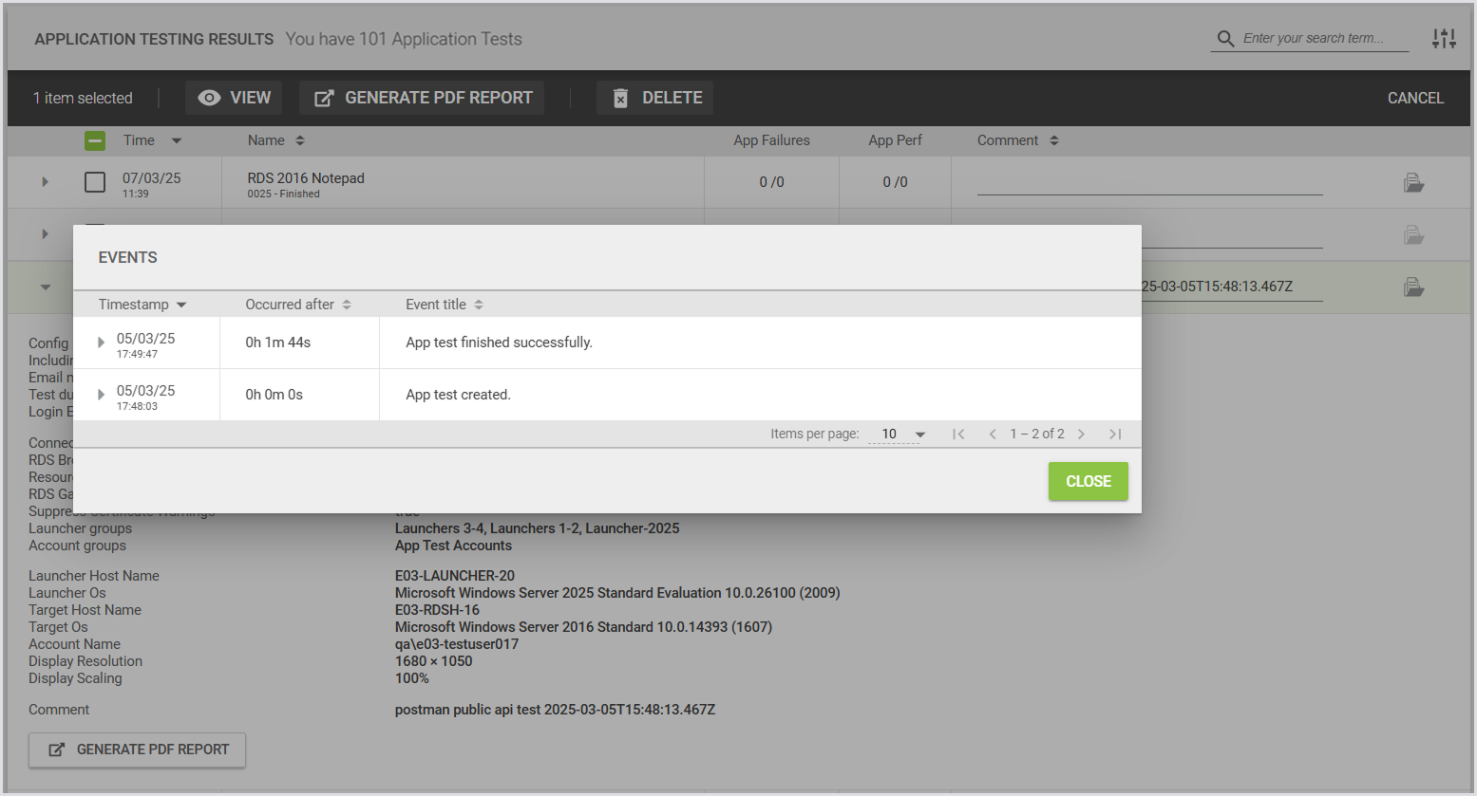Click the Delete button in toolbar

(655, 98)
